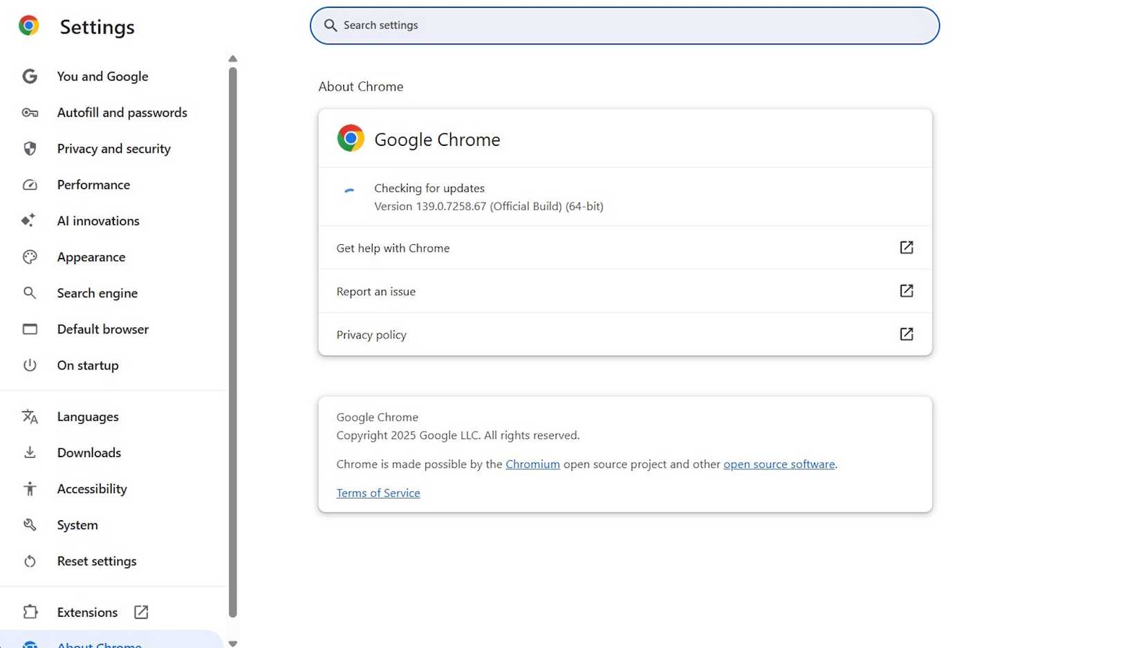Switch to the Default browser section
The height and width of the screenshot is (648, 1141).
coord(102,329)
